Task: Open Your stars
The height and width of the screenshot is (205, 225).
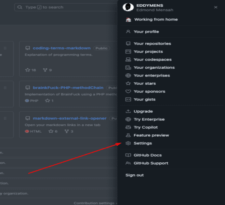Action: (x=145, y=83)
